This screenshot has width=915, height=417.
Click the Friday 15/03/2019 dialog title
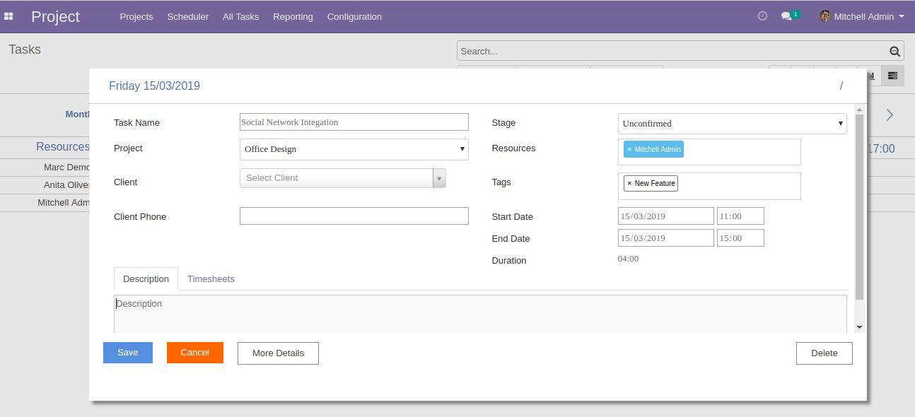pyautogui.click(x=154, y=86)
